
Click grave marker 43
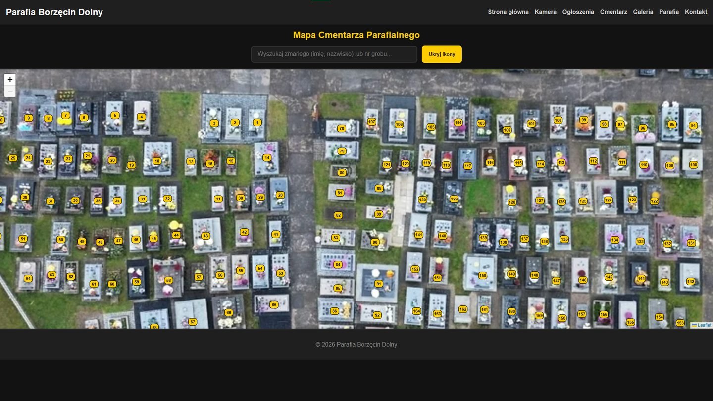tap(206, 236)
